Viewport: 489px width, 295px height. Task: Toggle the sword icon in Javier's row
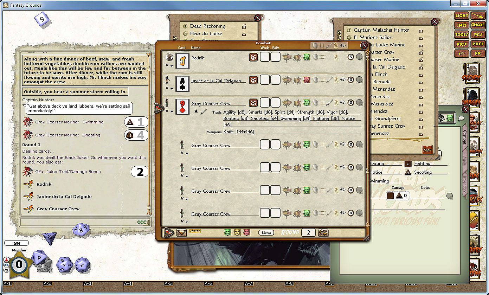pos(329,80)
